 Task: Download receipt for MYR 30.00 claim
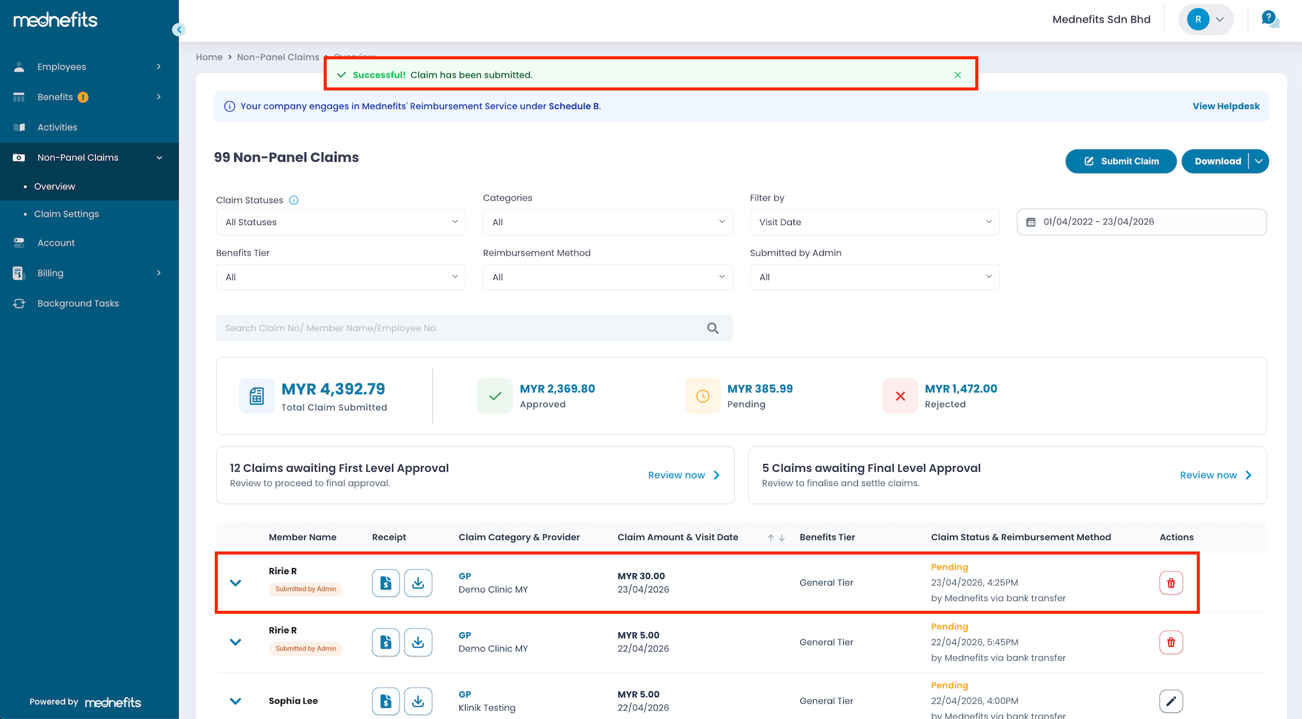click(418, 583)
